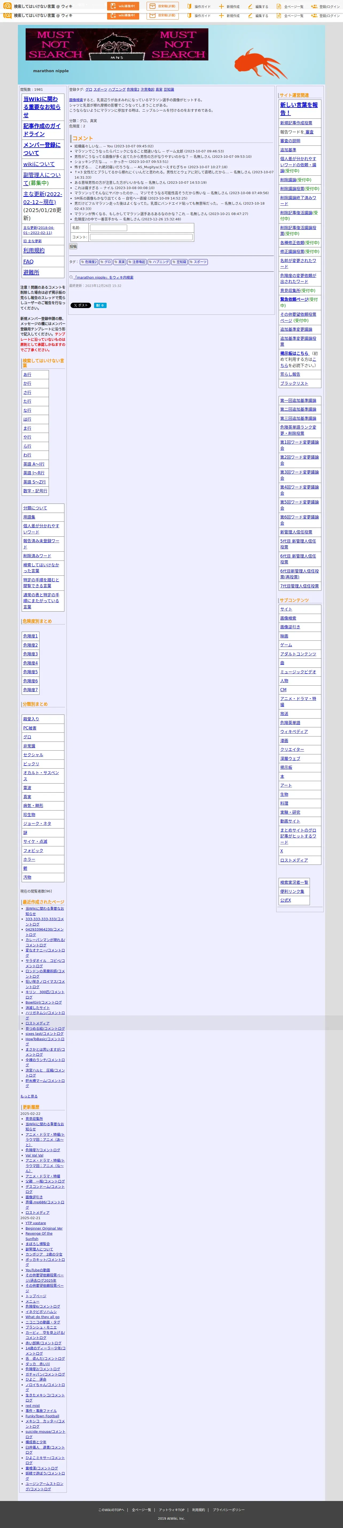
Task: Open 映画 sub-content link
Action: click(x=284, y=636)
